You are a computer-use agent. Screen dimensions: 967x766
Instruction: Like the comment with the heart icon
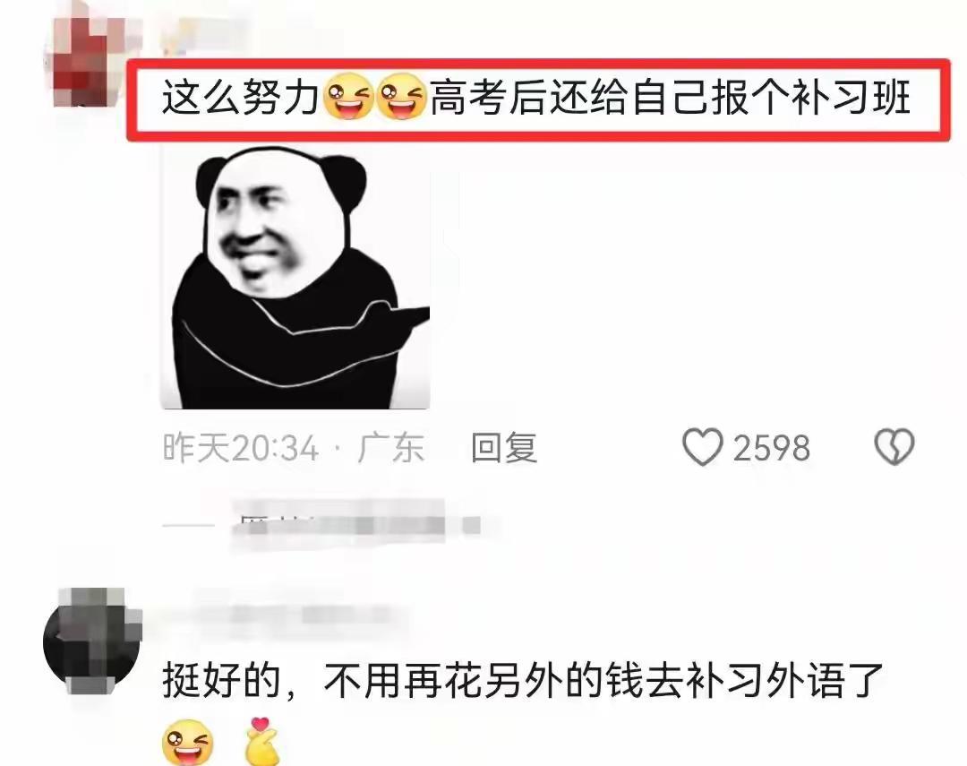(x=703, y=447)
